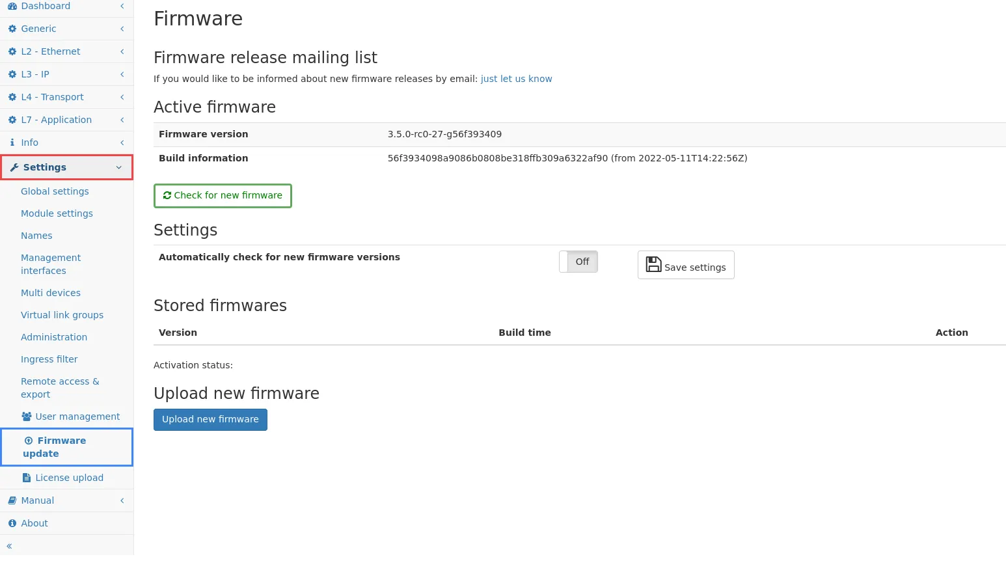
Task: Open Global settings menu item
Action: [55, 191]
